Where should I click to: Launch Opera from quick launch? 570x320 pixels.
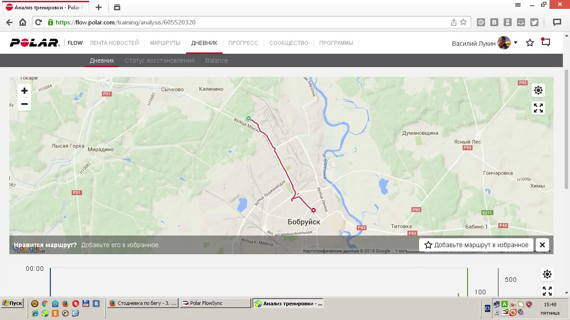pyautogui.click(x=76, y=304)
